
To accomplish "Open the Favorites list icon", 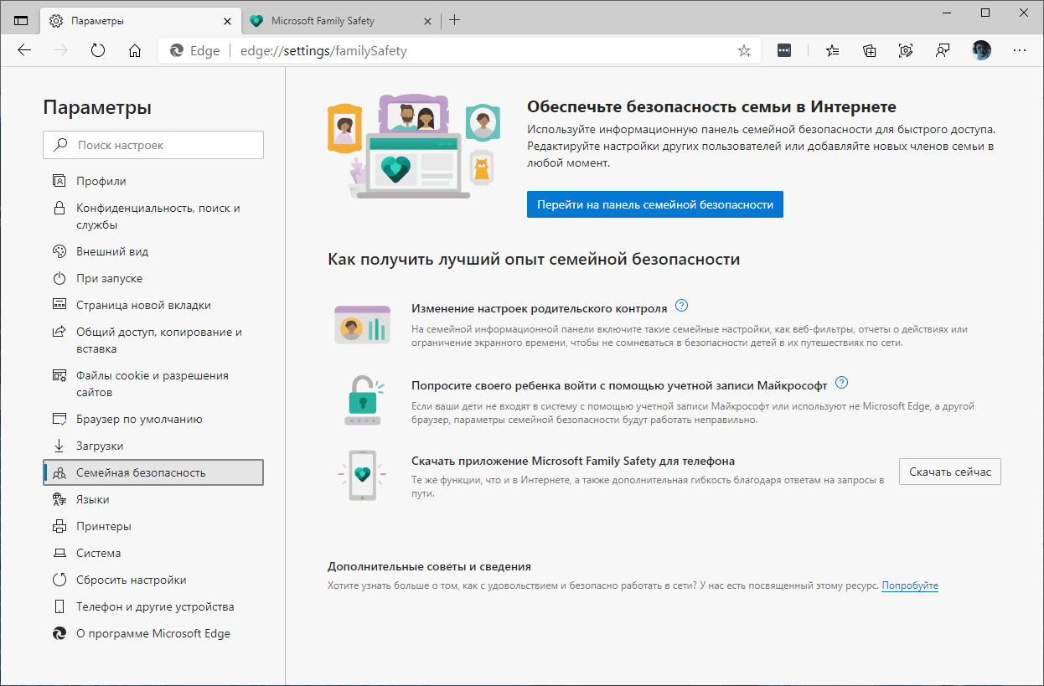I will (x=832, y=50).
